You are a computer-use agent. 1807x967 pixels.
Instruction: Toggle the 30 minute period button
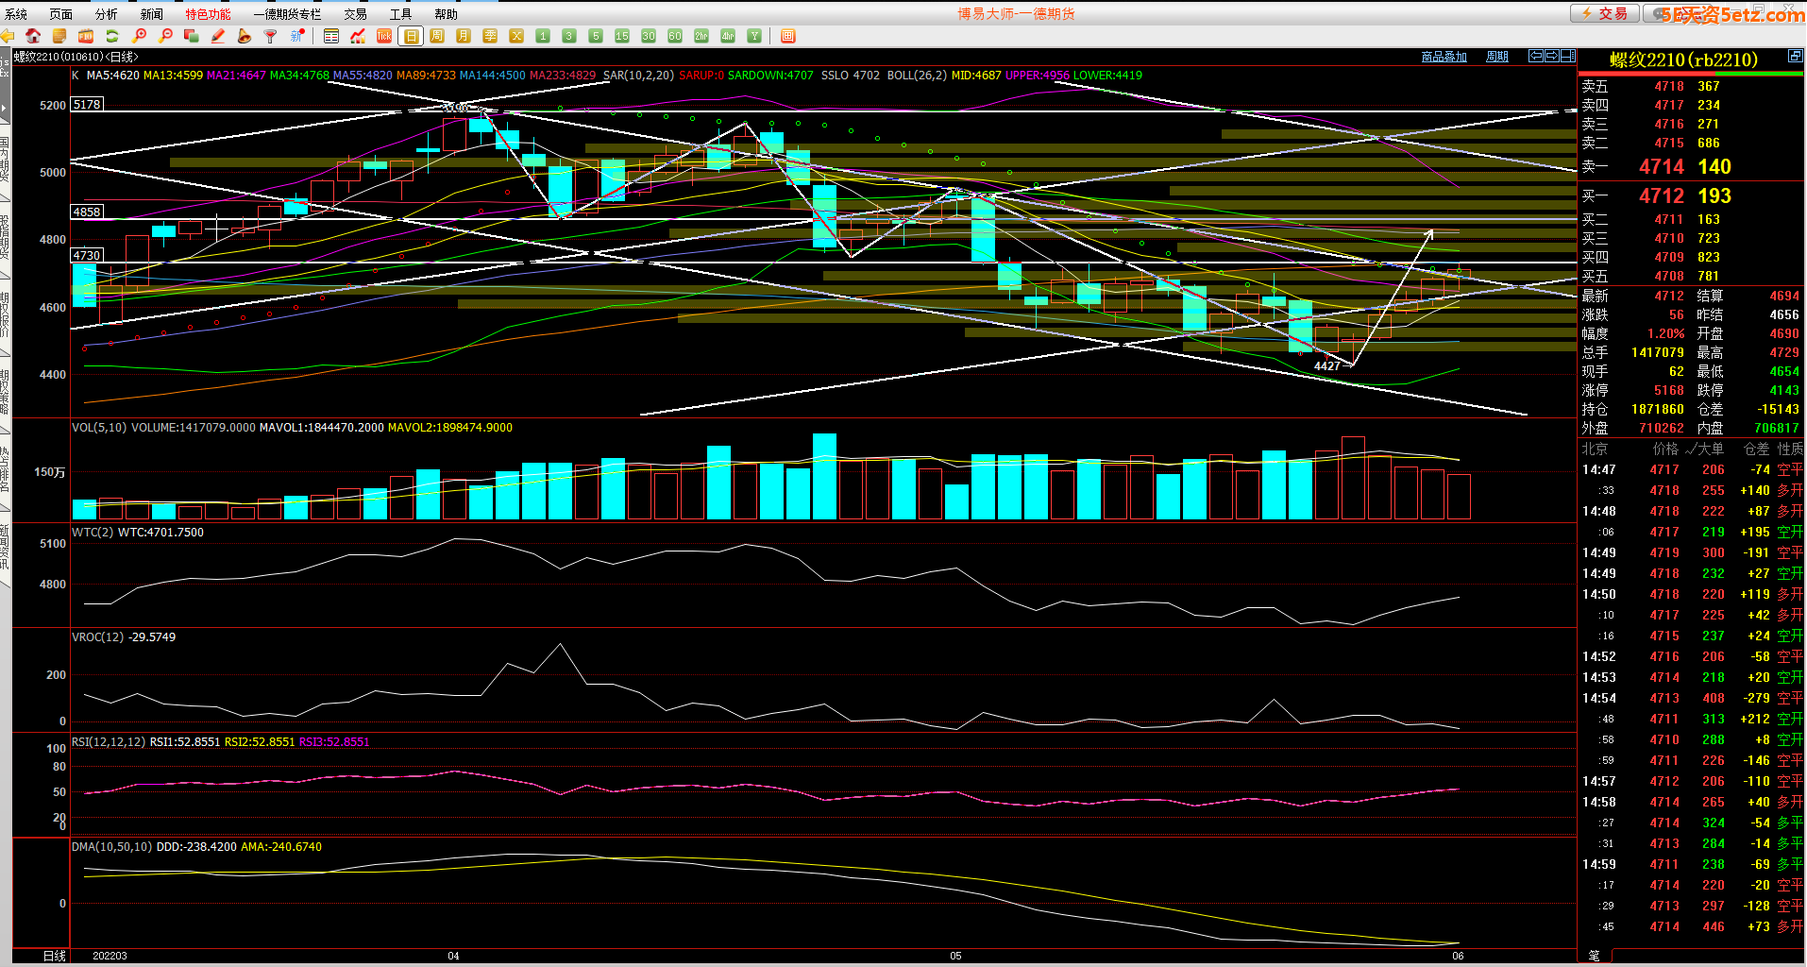click(x=649, y=36)
